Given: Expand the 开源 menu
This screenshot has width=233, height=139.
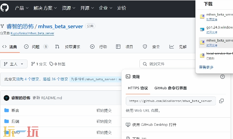Looking at the screenshot, I should [87, 8].
